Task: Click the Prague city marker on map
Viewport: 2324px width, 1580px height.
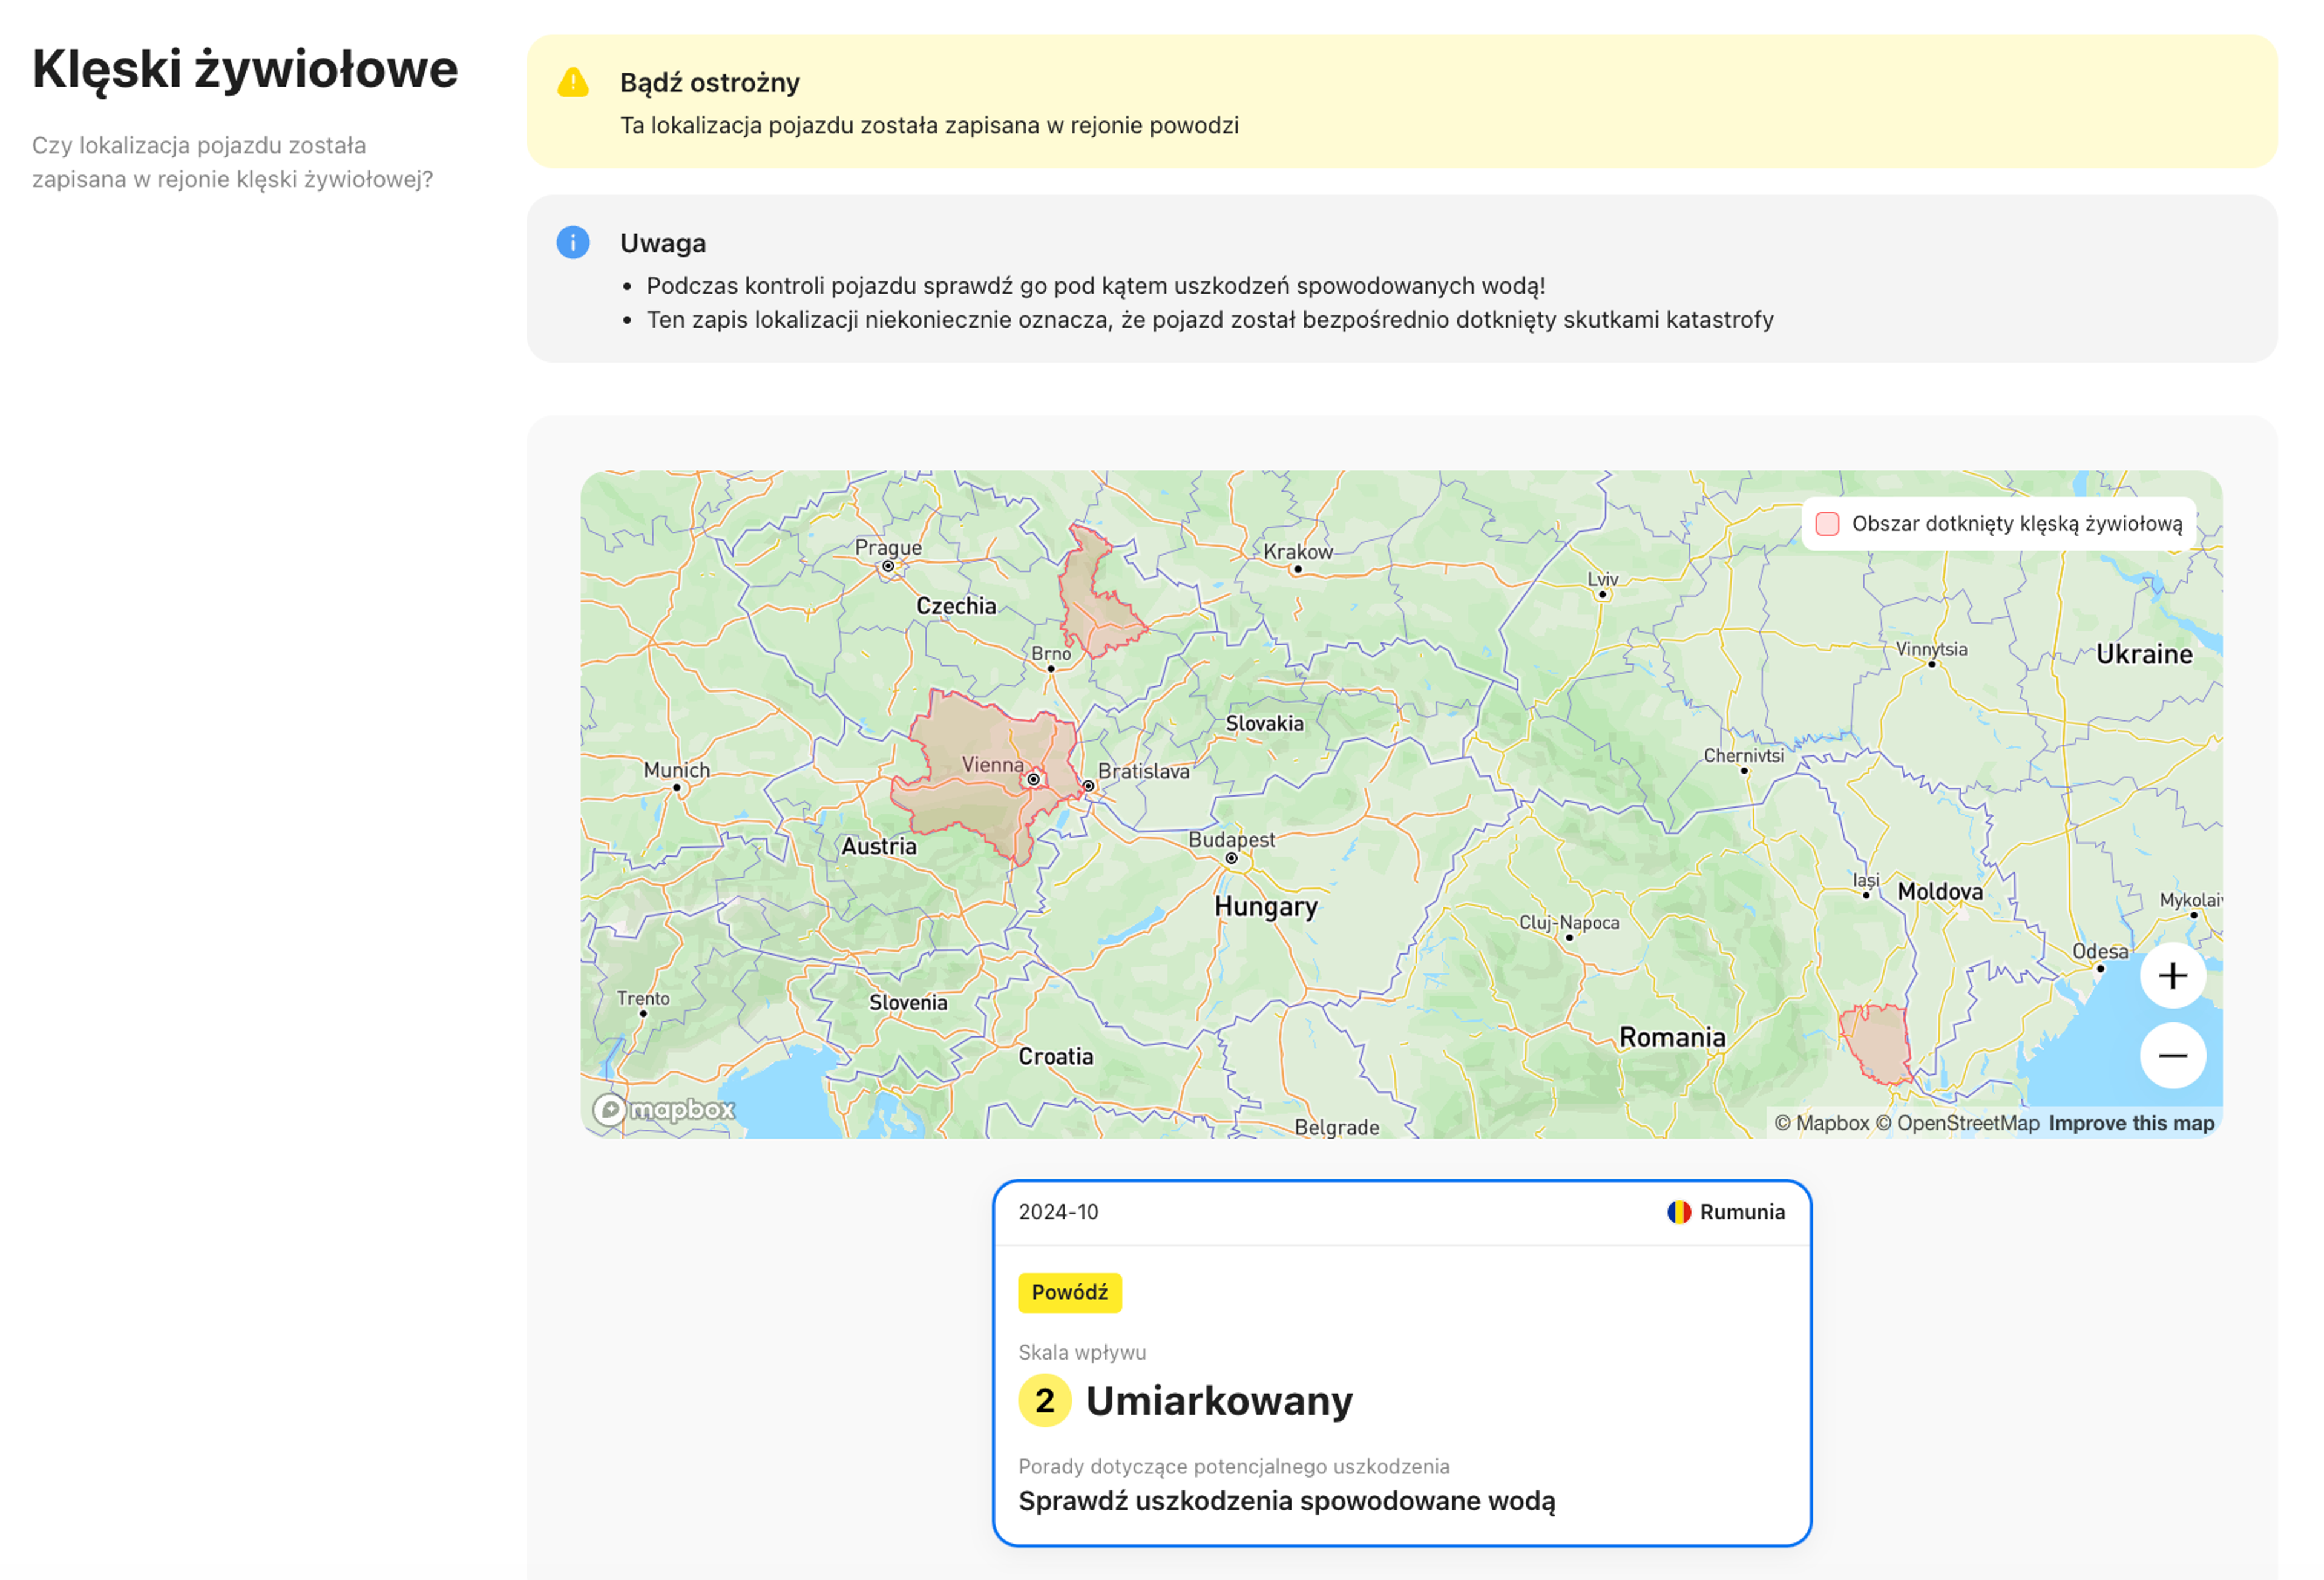Action: (x=887, y=566)
